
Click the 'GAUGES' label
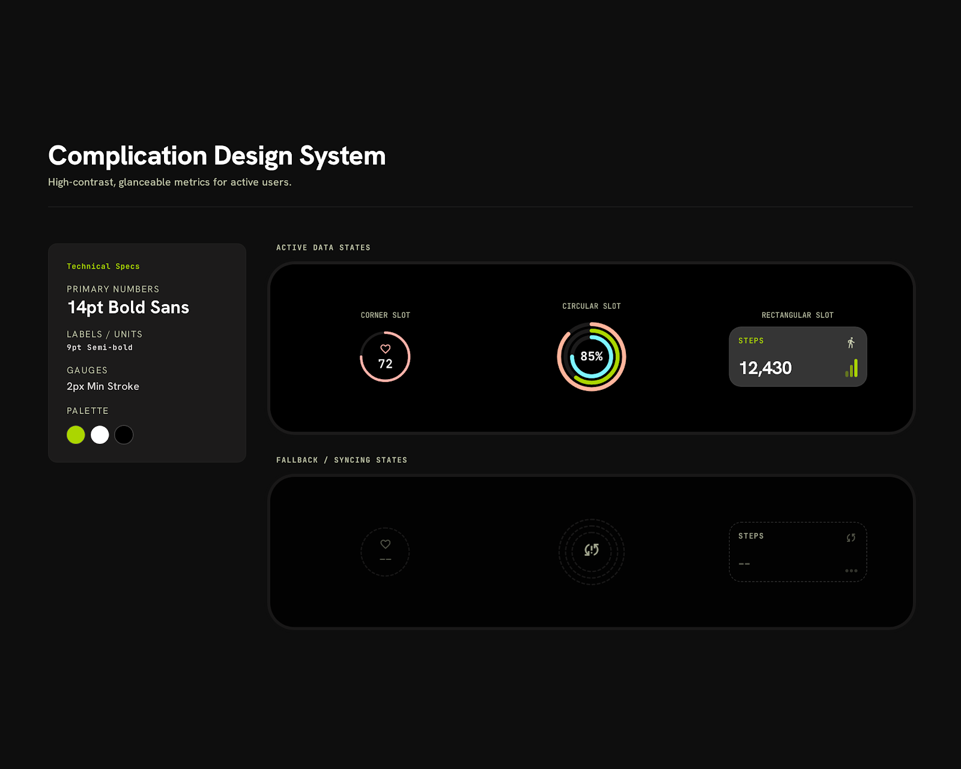pyautogui.click(x=87, y=370)
